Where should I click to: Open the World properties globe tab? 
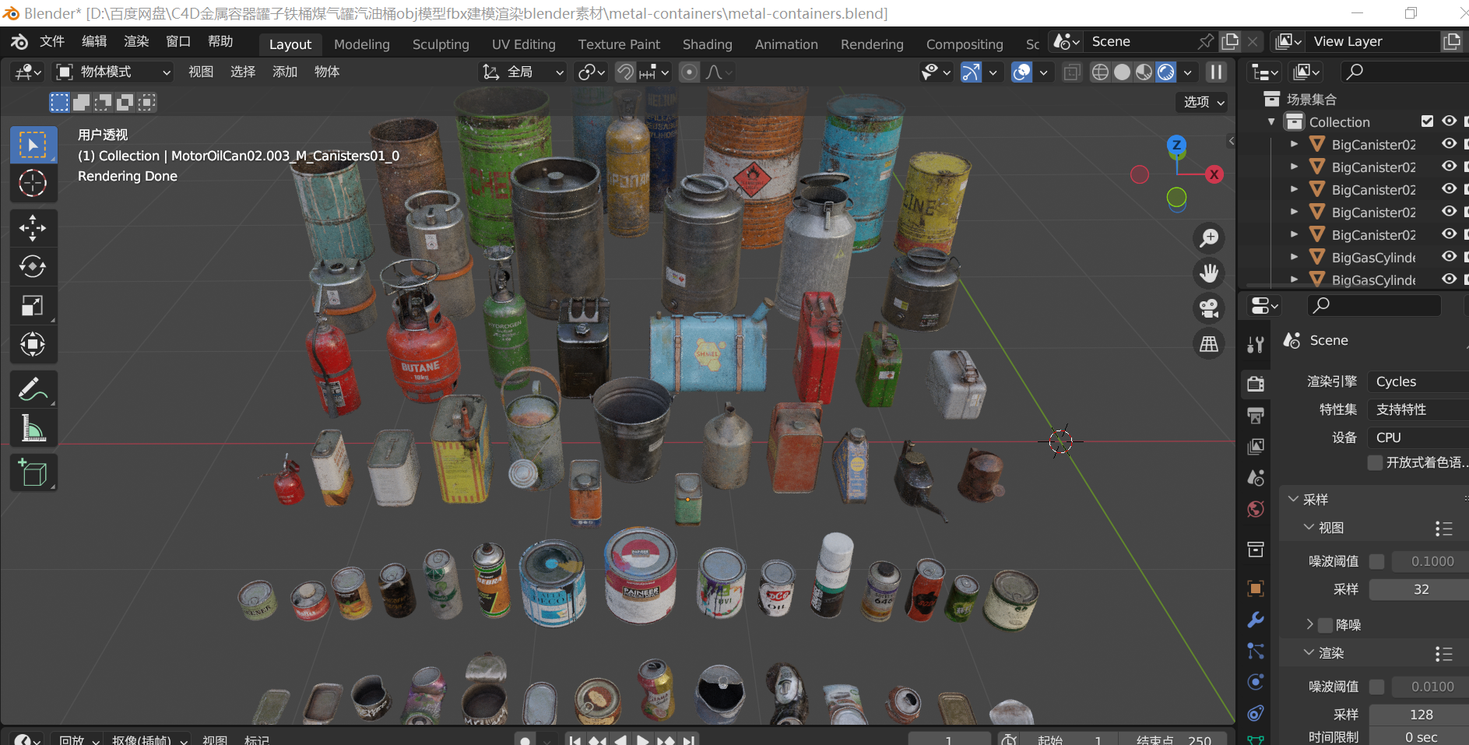1255,509
